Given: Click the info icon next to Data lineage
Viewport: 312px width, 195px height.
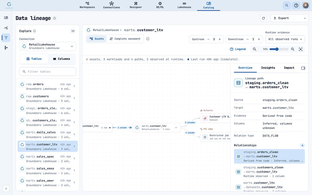Looking at the screenshot, I should pos(55,18).
